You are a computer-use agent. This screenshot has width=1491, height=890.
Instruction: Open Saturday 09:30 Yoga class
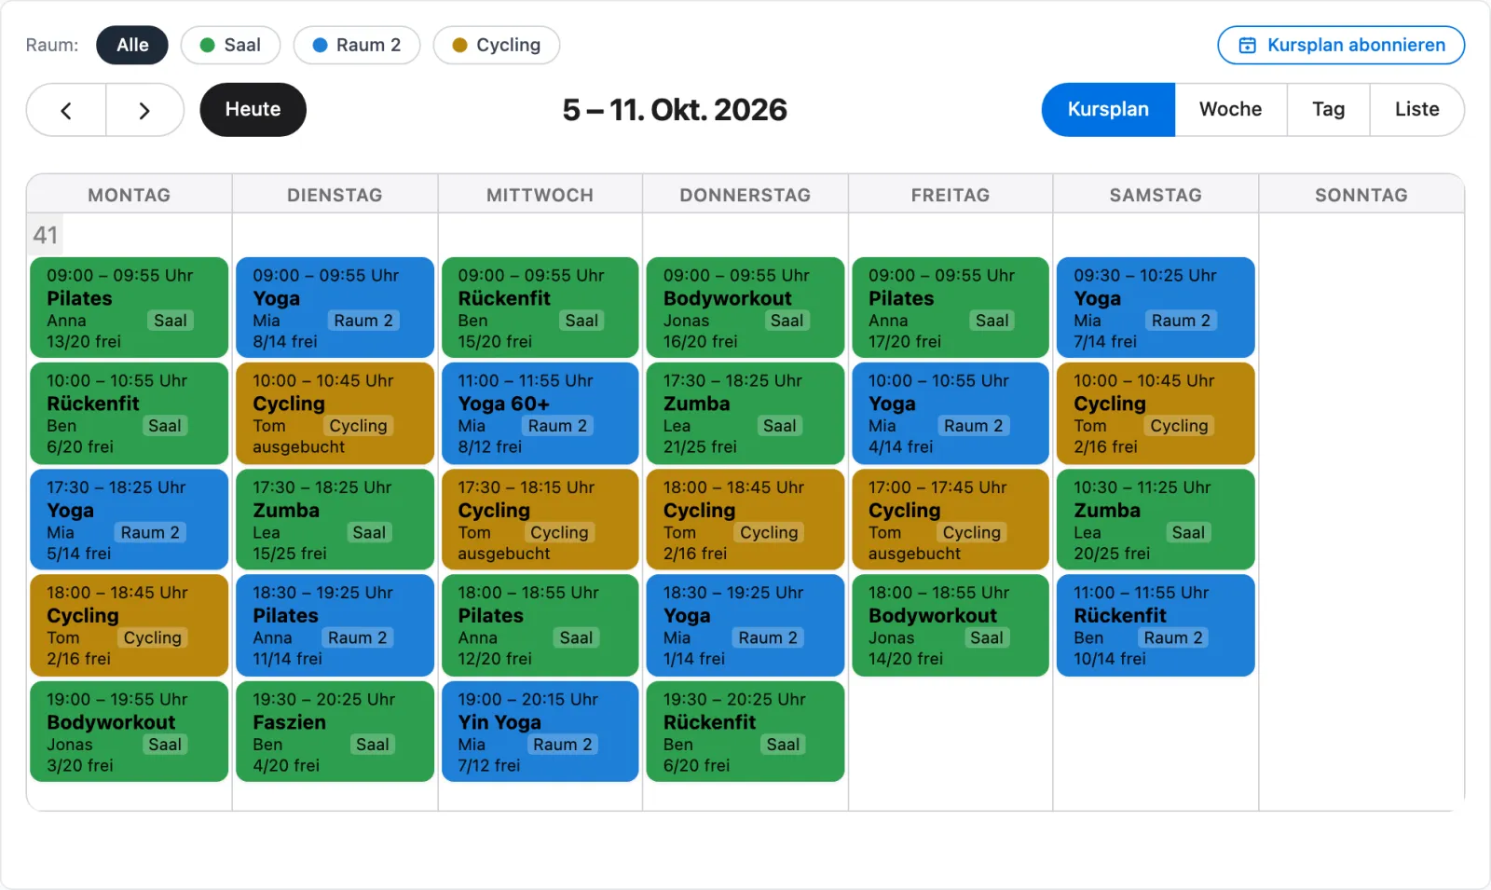tap(1156, 308)
